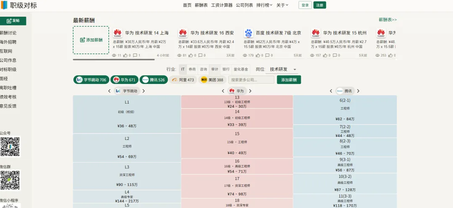The image size is (453, 208).
Task: Toggle the 字节跳动 706 company chip
Action: pyautogui.click(x=91, y=80)
